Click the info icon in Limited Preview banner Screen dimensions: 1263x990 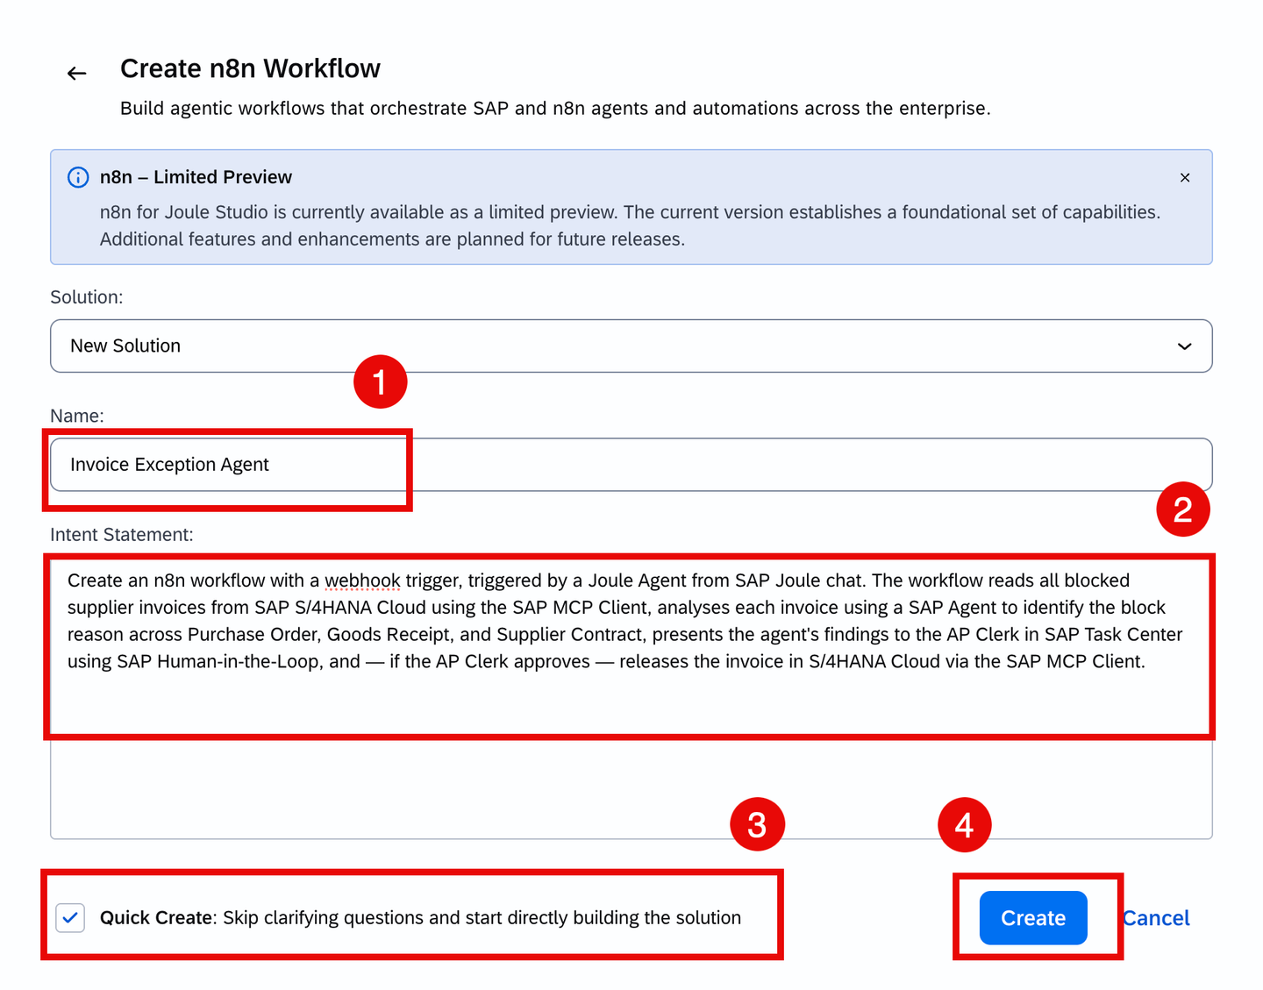[78, 177]
